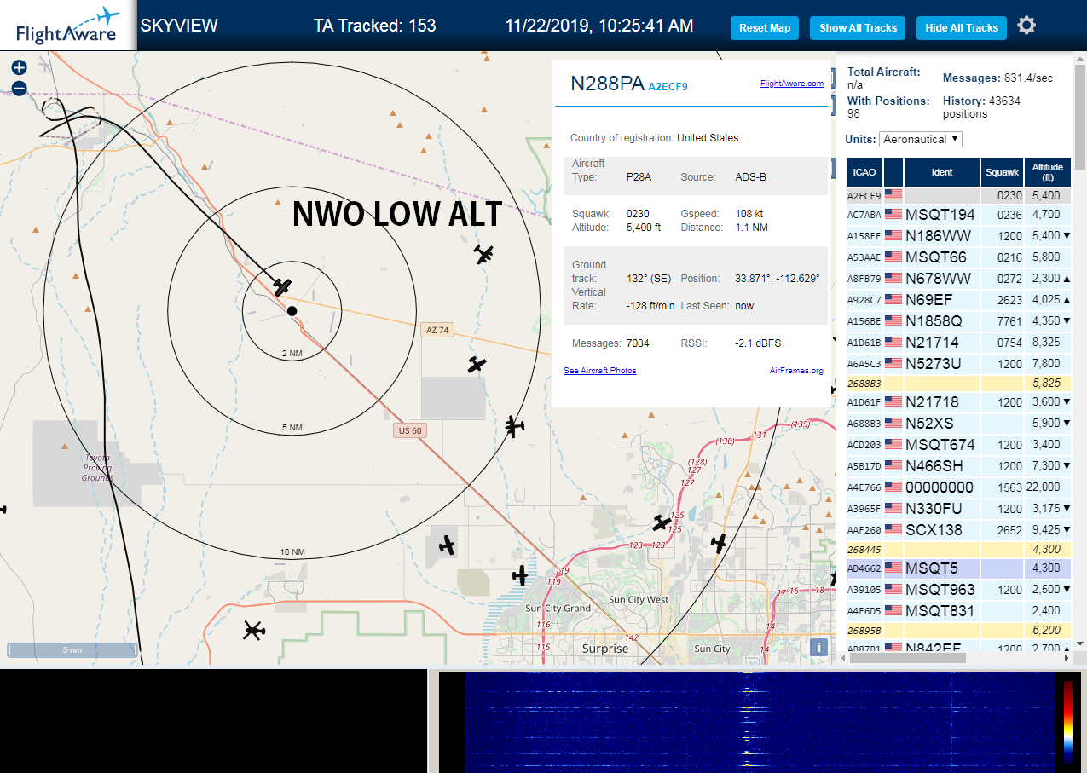Select the MSQT66 aircraft row

[958, 257]
